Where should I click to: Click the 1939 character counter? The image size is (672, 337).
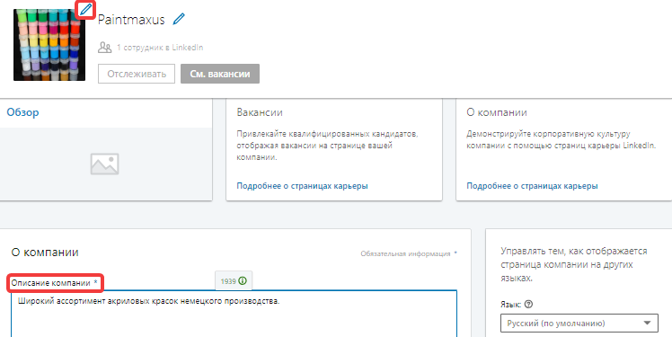click(228, 281)
